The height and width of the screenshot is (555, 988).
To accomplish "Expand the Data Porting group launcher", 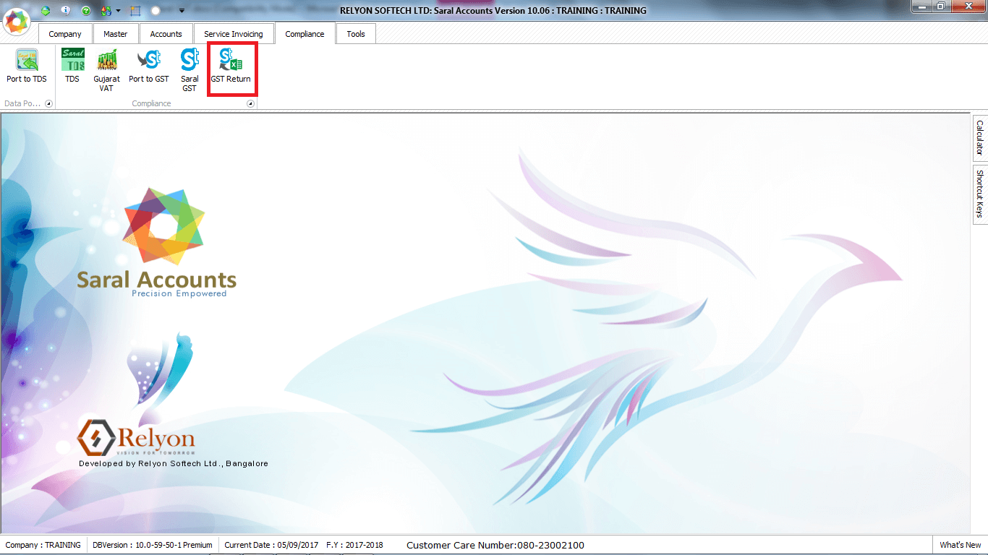I will 48,104.
